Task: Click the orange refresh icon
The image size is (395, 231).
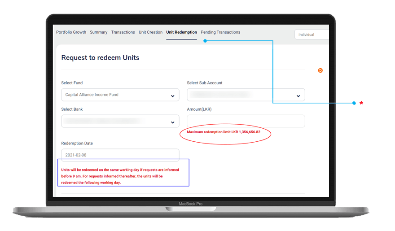Action: tap(320, 70)
